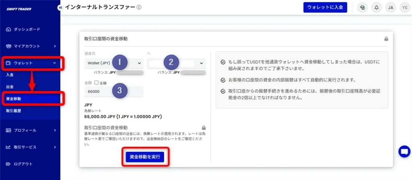The image size is (412, 180).
Task: Click the dashboard gauge icon
Action: pos(8,29)
